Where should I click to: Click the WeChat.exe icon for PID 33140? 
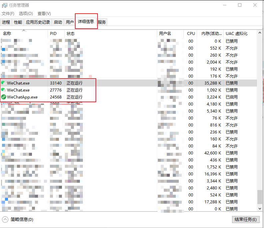pyautogui.click(x=3, y=83)
